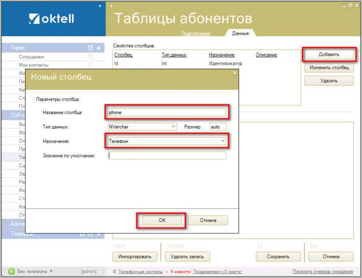
Task: Click the small arrow left of header title
Action: point(112,6)
